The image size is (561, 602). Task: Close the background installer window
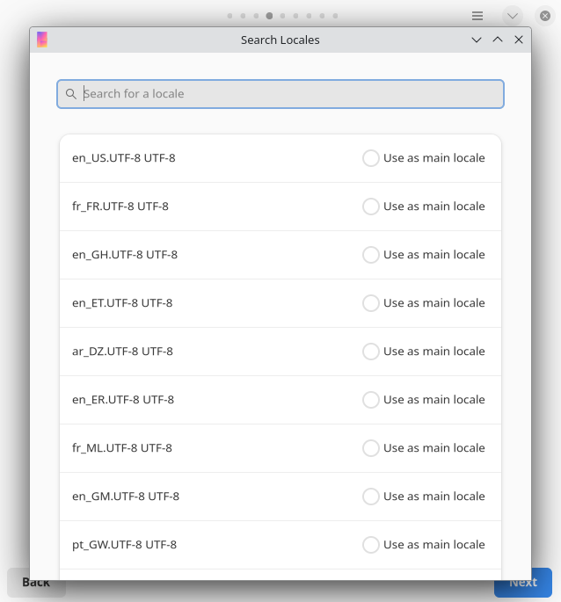pos(544,16)
